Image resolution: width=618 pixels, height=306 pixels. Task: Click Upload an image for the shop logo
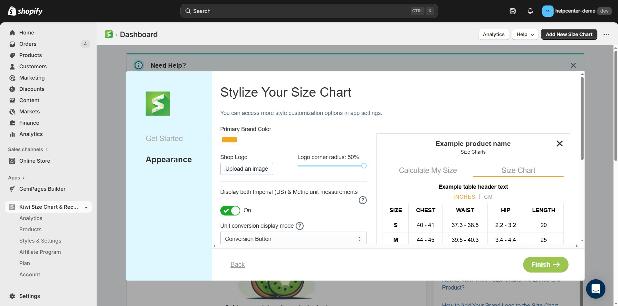[246, 169]
